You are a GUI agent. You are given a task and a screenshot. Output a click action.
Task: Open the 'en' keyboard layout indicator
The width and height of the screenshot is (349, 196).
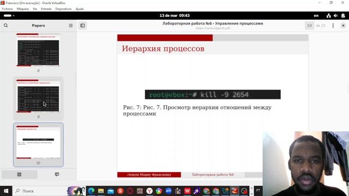316,16
